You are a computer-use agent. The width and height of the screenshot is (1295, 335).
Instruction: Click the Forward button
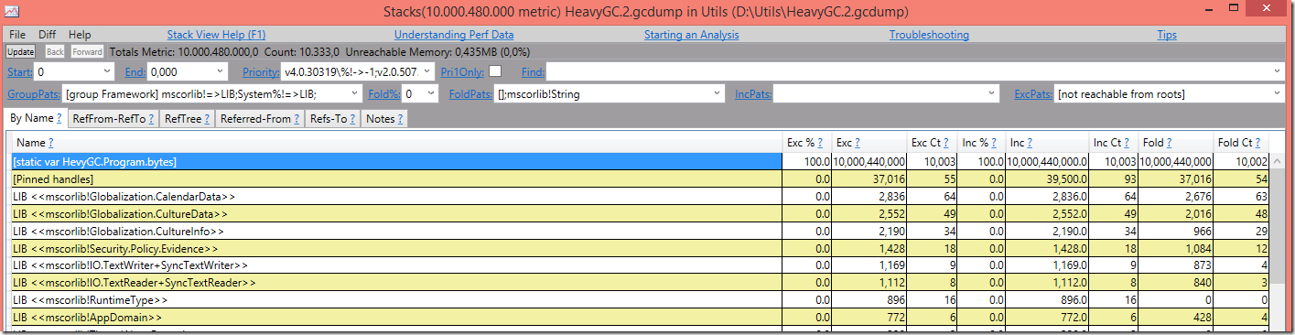click(x=88, y=52)
